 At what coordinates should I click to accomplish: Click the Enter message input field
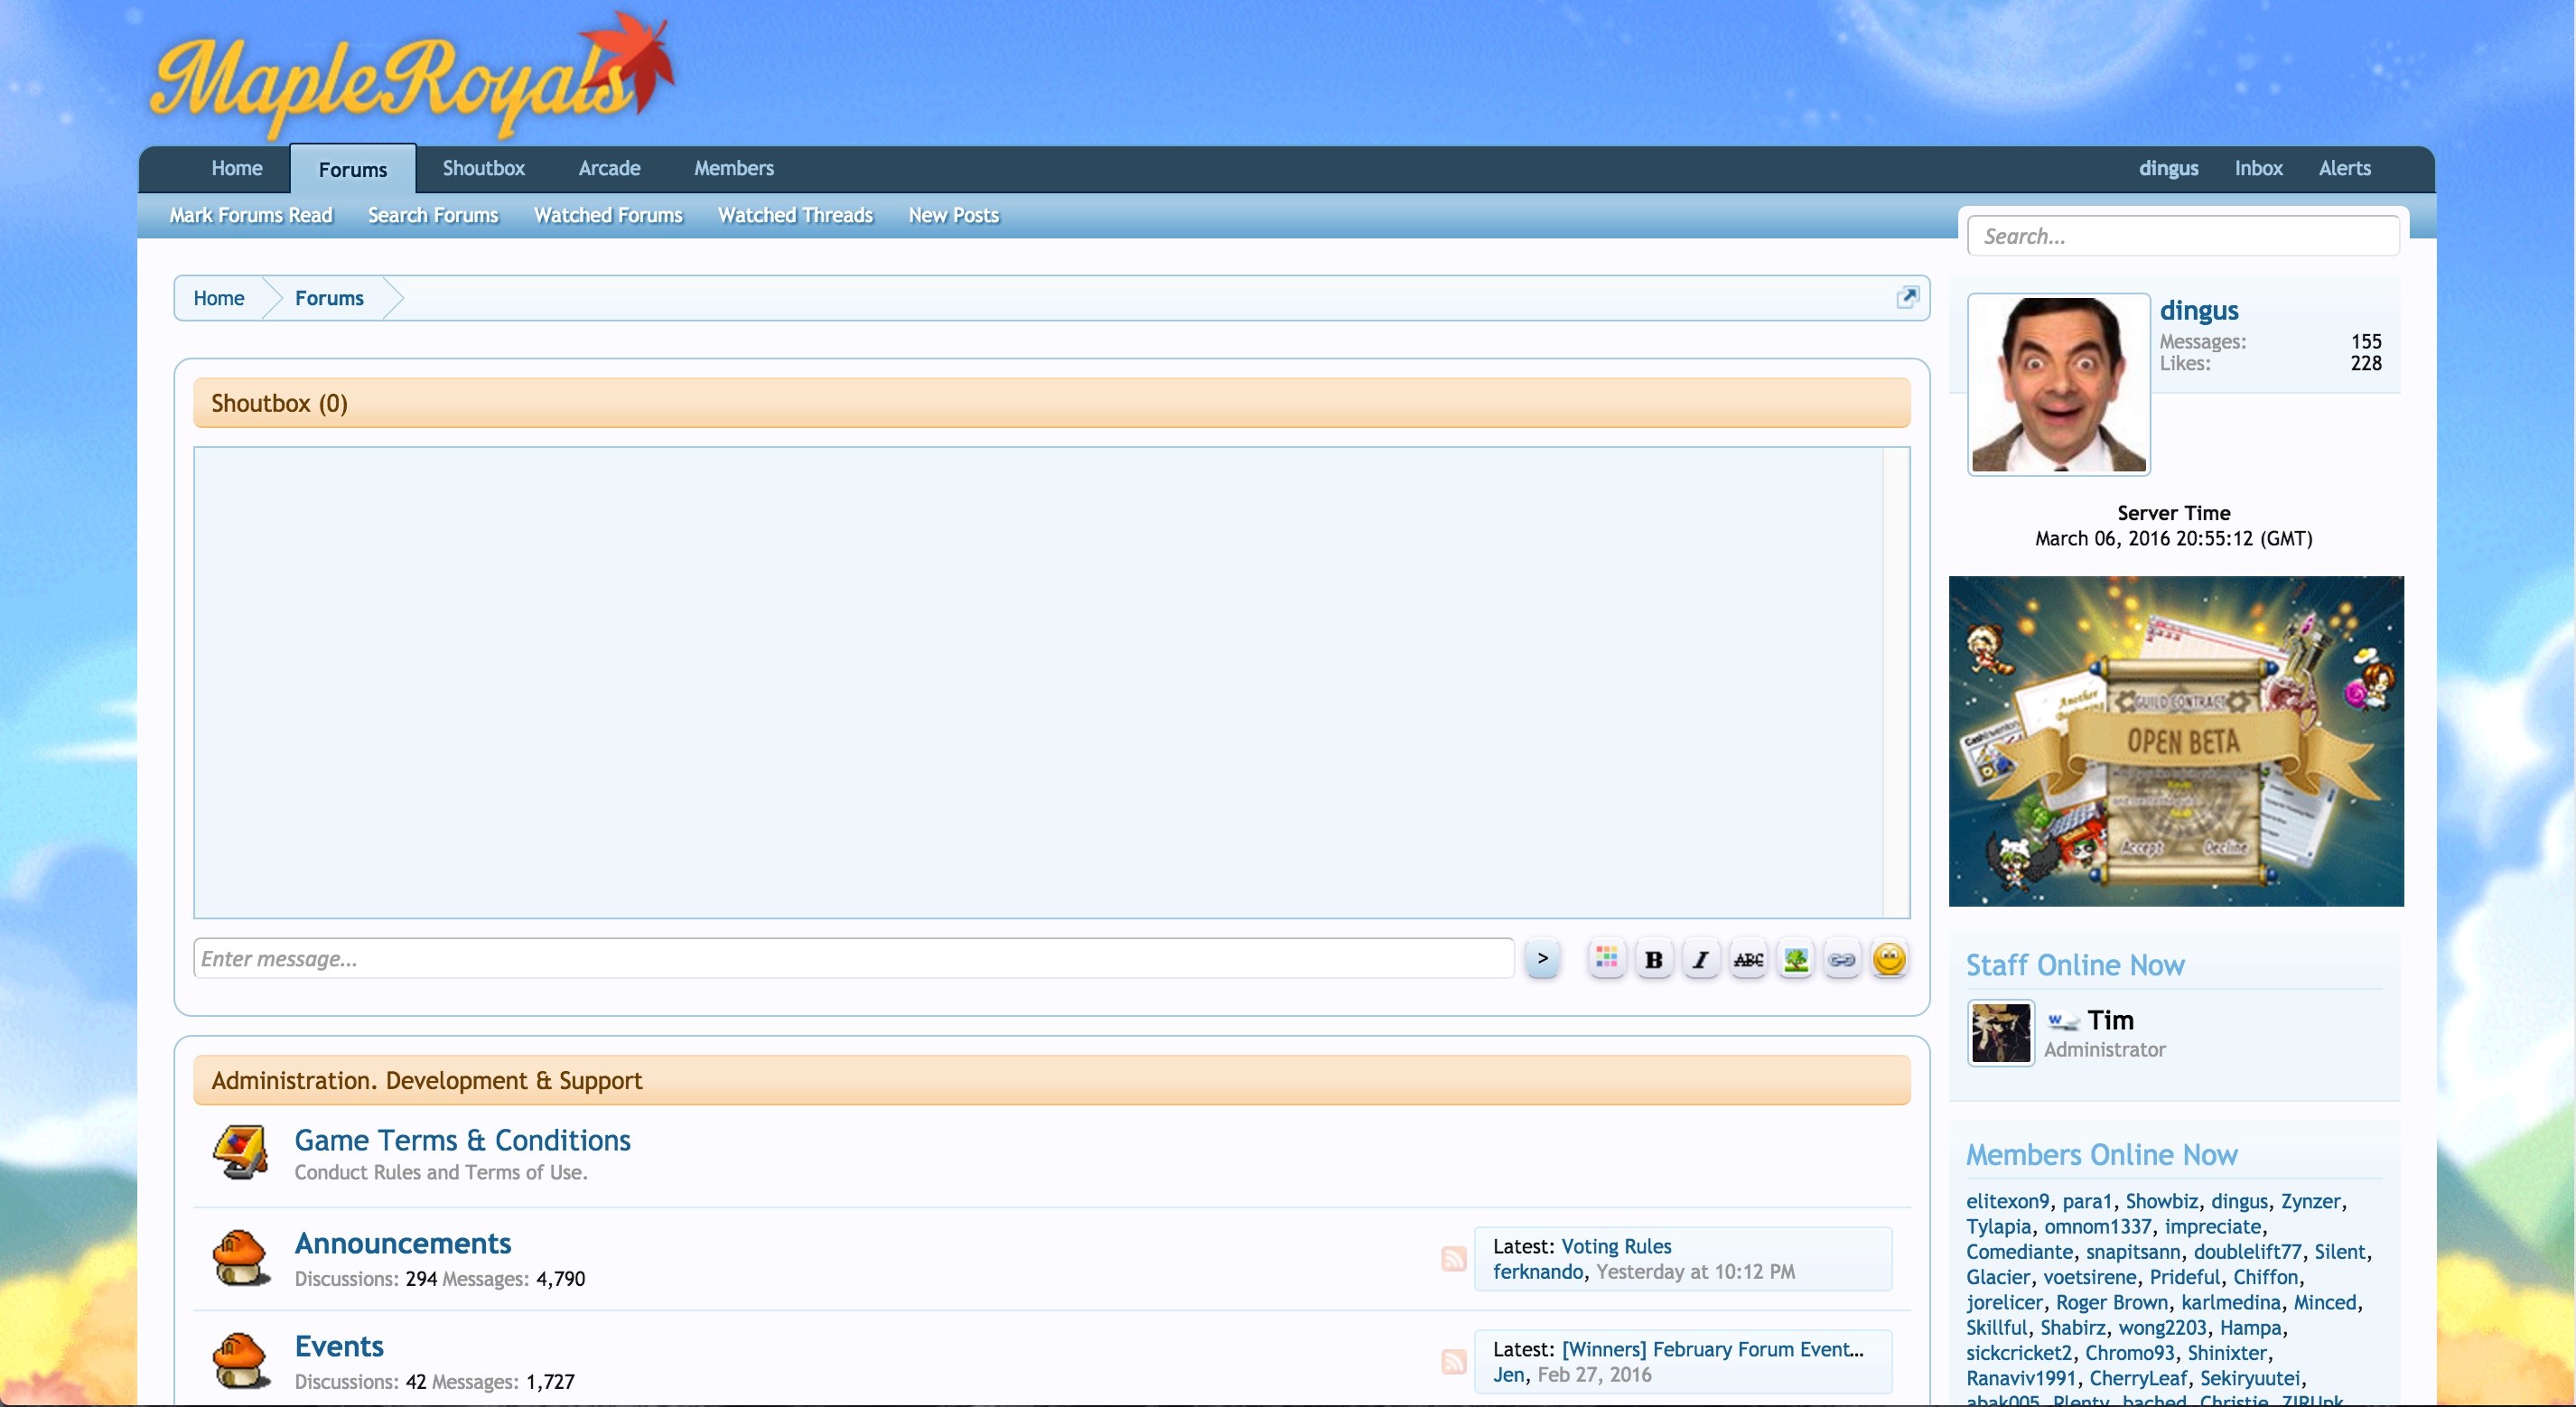[853, 958]
